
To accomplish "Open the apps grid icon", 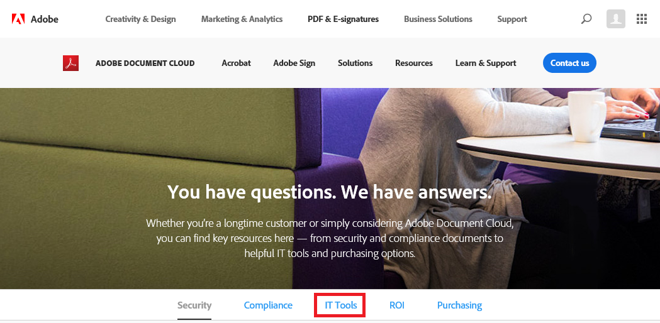I will [x=642, y=19].
